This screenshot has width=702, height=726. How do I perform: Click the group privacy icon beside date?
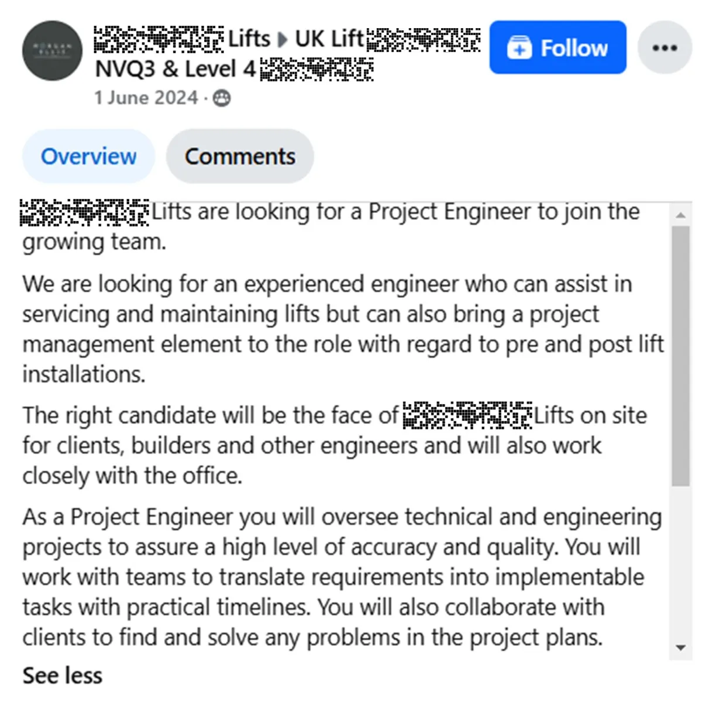click(222, 98)
